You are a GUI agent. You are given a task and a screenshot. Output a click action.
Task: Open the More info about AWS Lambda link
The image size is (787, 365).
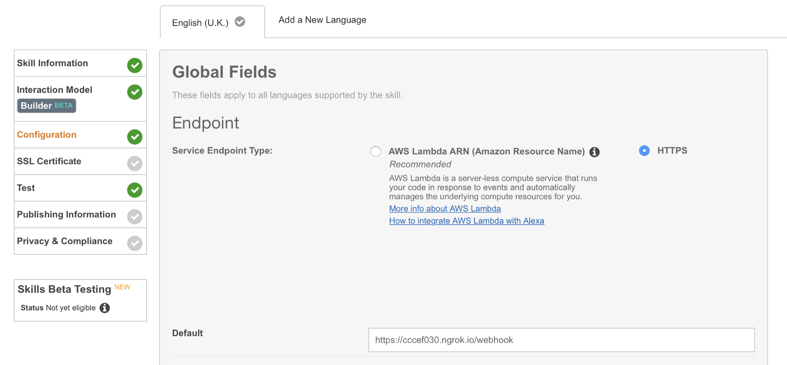tap(445, 209)
